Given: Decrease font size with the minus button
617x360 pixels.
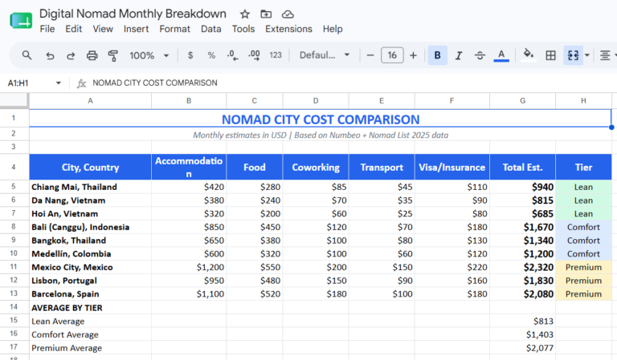Looking at the screenshot, I should click(370, 55).
